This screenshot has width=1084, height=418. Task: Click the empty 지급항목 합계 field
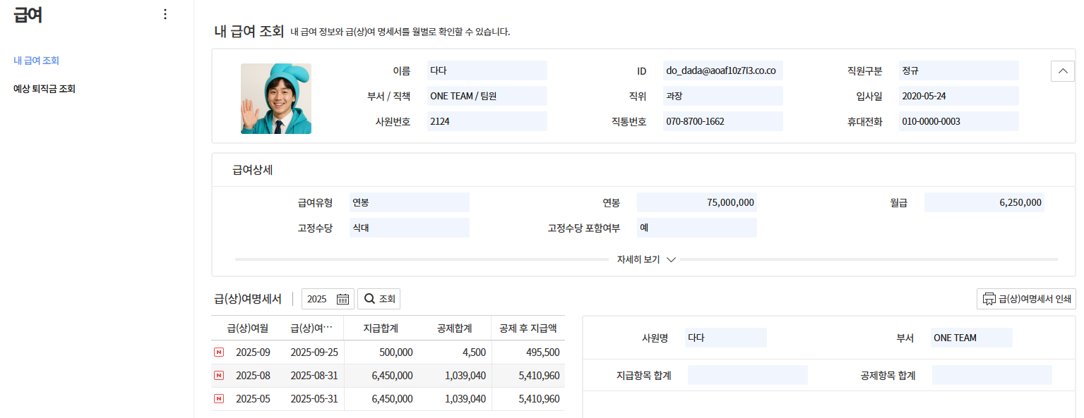(x=747, y=374)
